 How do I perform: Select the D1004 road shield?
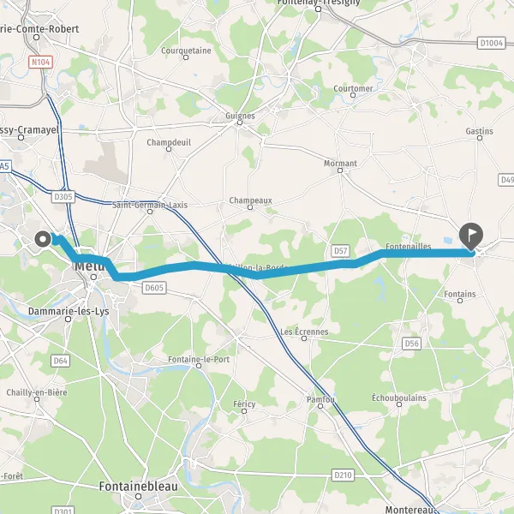tap(491, 43)
